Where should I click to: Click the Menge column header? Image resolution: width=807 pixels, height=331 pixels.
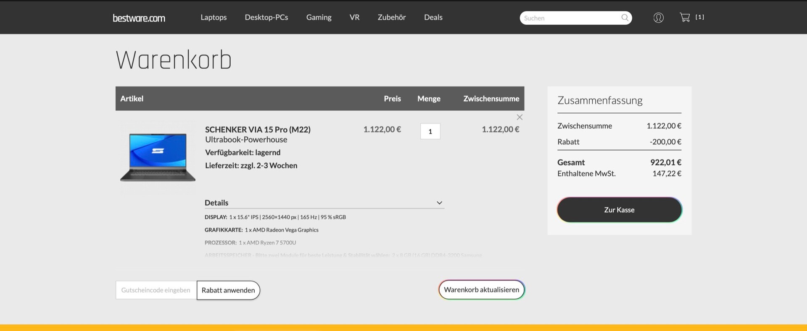point(429,99)
